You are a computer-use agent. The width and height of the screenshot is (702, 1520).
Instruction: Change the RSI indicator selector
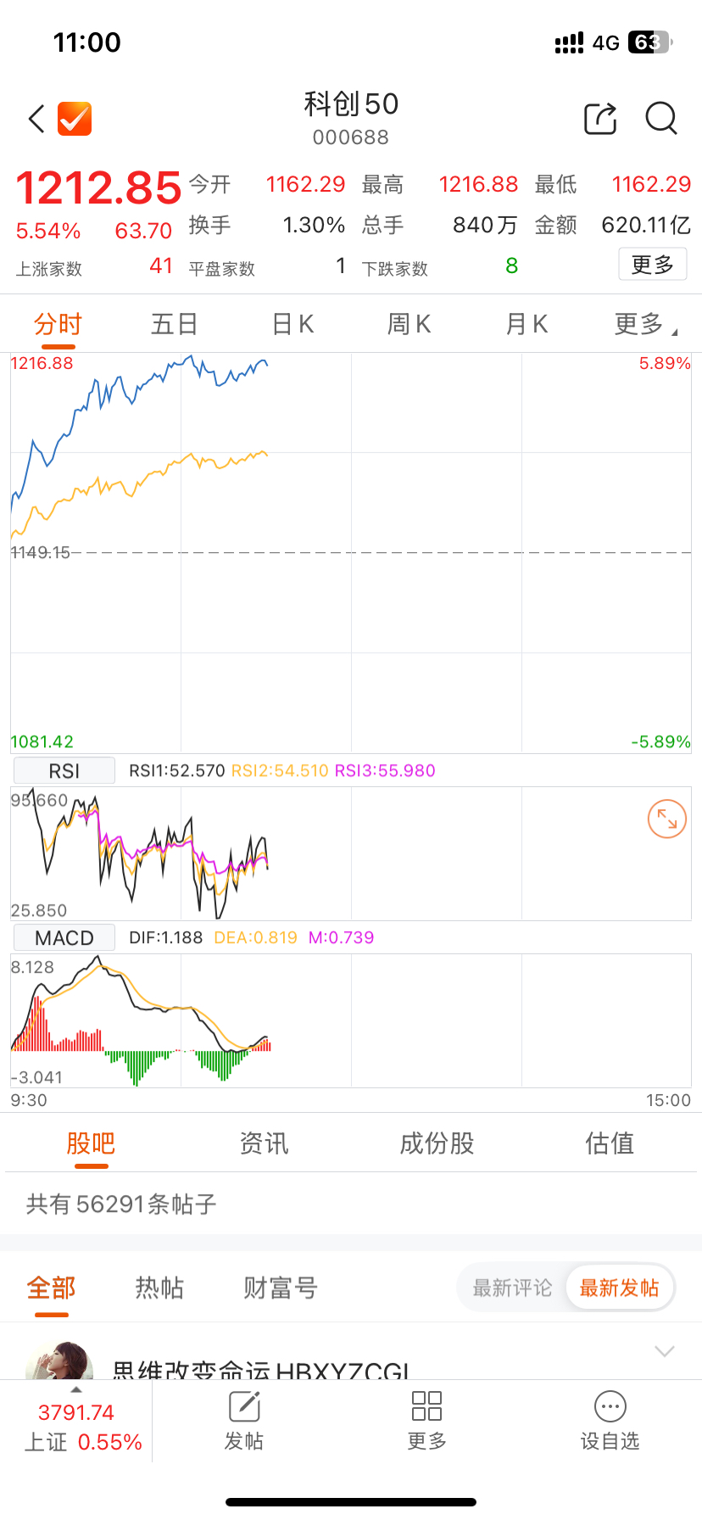pos(64,771)
